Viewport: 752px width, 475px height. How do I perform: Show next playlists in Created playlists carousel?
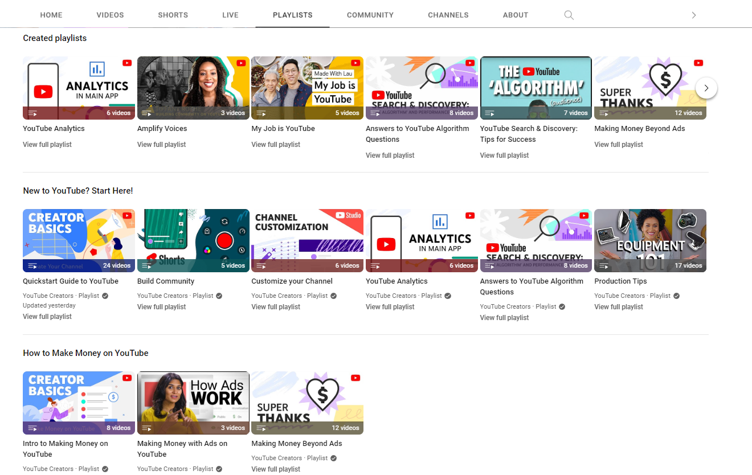point(706,88)
